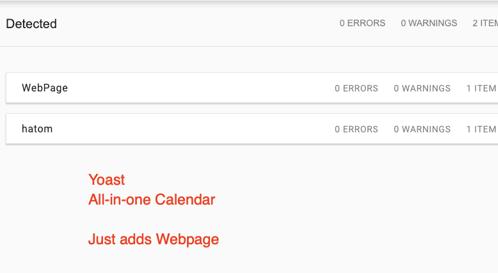Click the All-in-one Calendar annotation text
This screenshot has width=498, height=273.
(x=152, y=199)
